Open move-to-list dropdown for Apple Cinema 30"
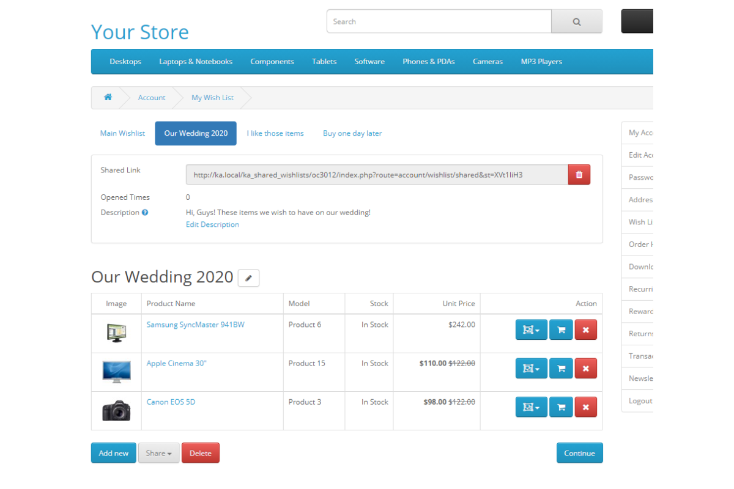The image size is (734, 489). (x=531, y=369)
